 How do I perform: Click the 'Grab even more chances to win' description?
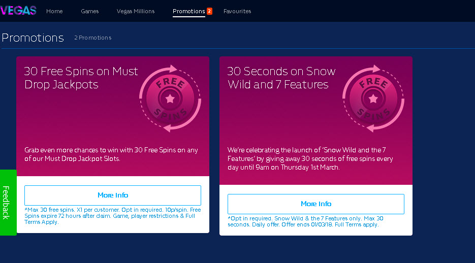coord(111,154)
